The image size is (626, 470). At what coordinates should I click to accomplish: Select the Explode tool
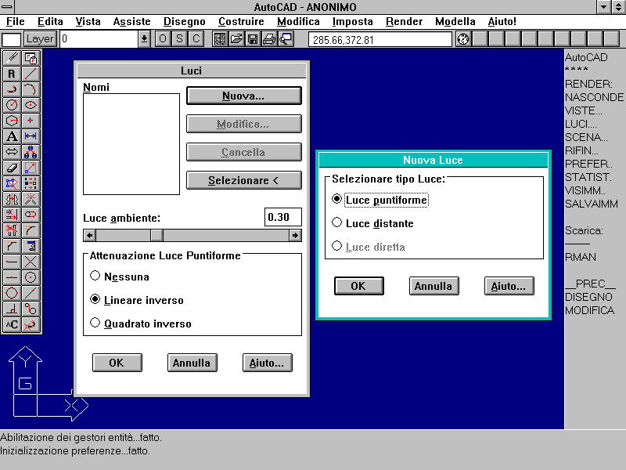pyautogui.click(x=31, y=199)
